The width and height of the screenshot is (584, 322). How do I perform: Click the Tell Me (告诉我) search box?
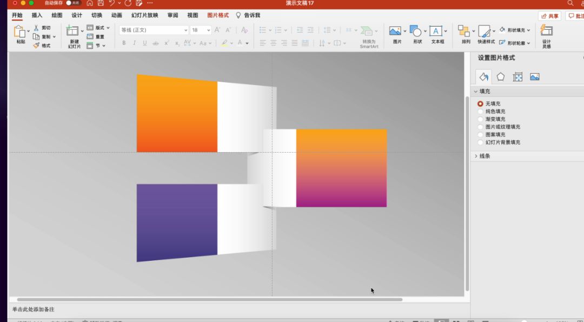click(248, 15)
